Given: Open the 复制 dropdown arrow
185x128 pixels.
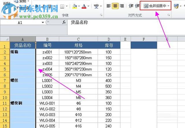Looking at the screenshot, I should pyautogui.click(x=28, y=1).
